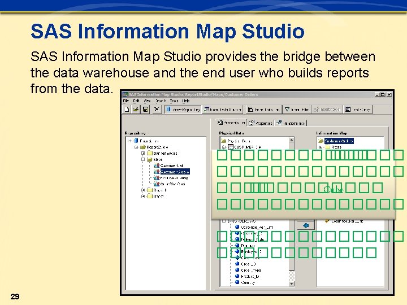Open the Help menu
This screenshot has width=407, height=305.
(x=186, y=101)
